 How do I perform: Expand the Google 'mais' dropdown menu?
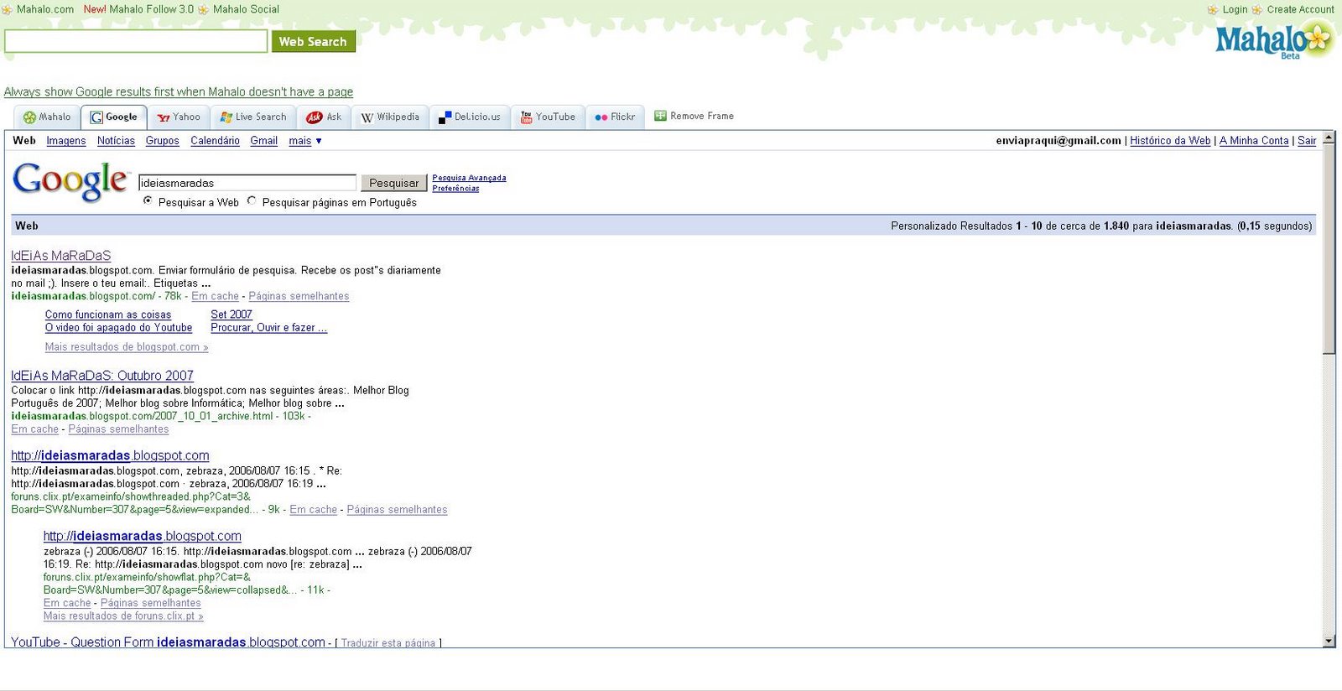point(305,141)
